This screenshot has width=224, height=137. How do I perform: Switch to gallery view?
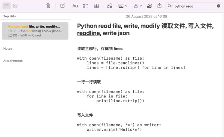[15, 6]
